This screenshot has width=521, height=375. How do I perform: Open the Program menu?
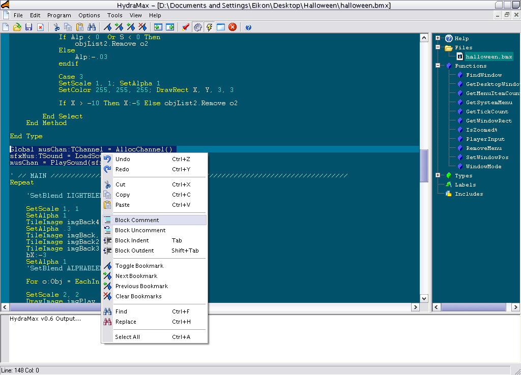pos(59,15)
